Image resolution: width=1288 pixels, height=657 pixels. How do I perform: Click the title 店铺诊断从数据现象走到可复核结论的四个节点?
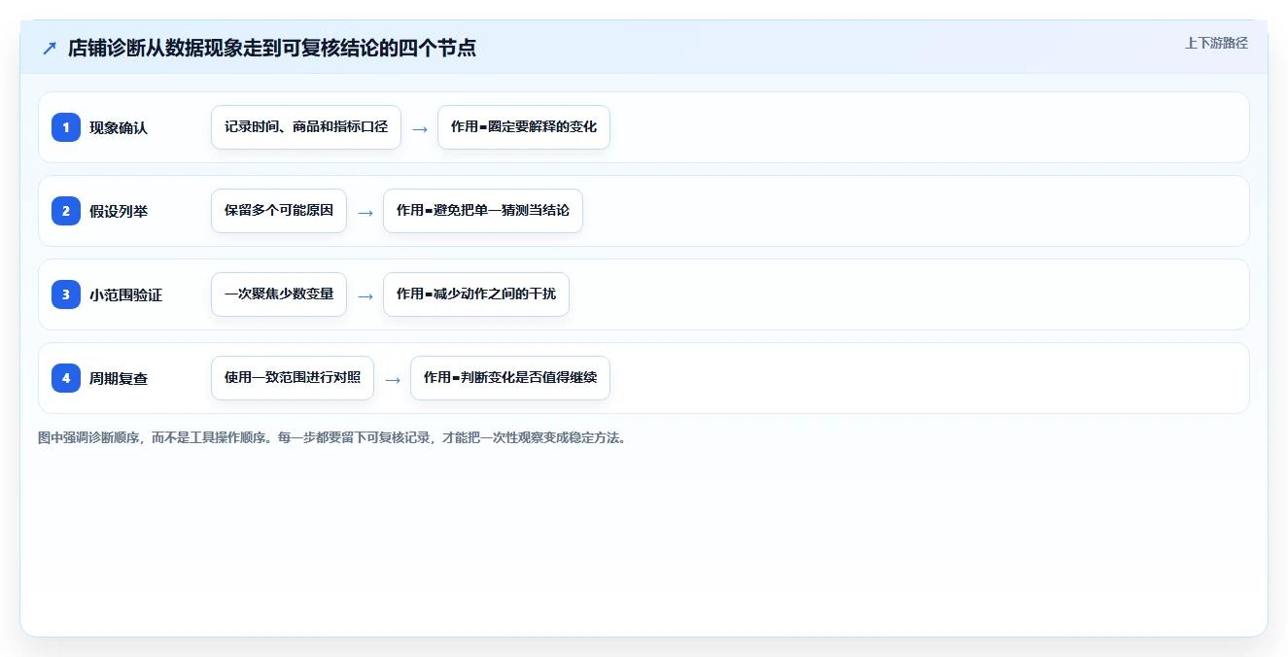[x=272, y=48]
